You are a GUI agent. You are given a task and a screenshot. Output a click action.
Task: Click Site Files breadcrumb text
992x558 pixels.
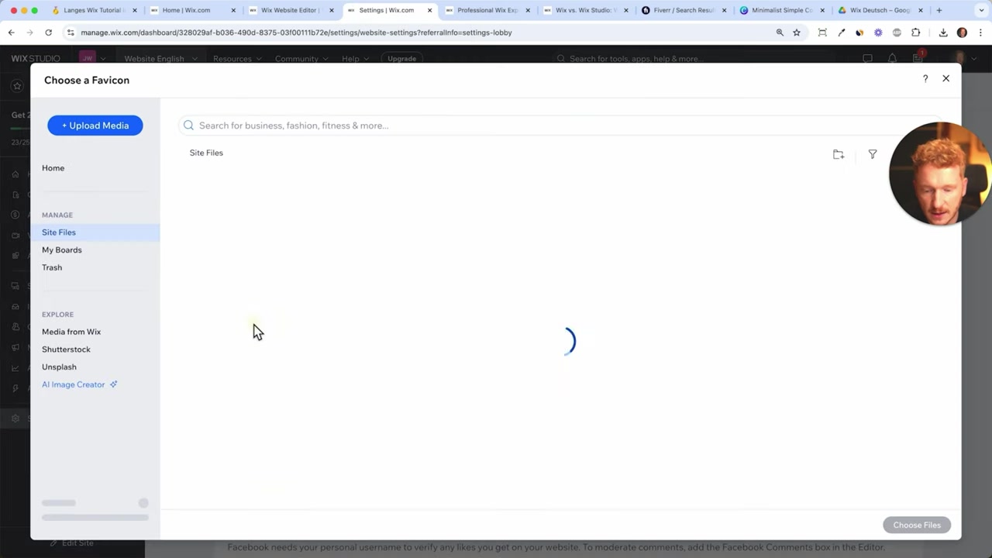coord(206,153)
